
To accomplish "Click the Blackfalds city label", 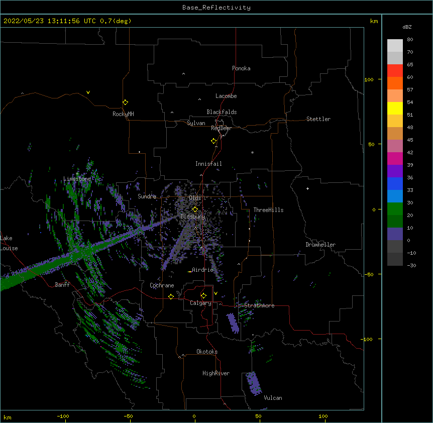I will (x=222, y=112).
